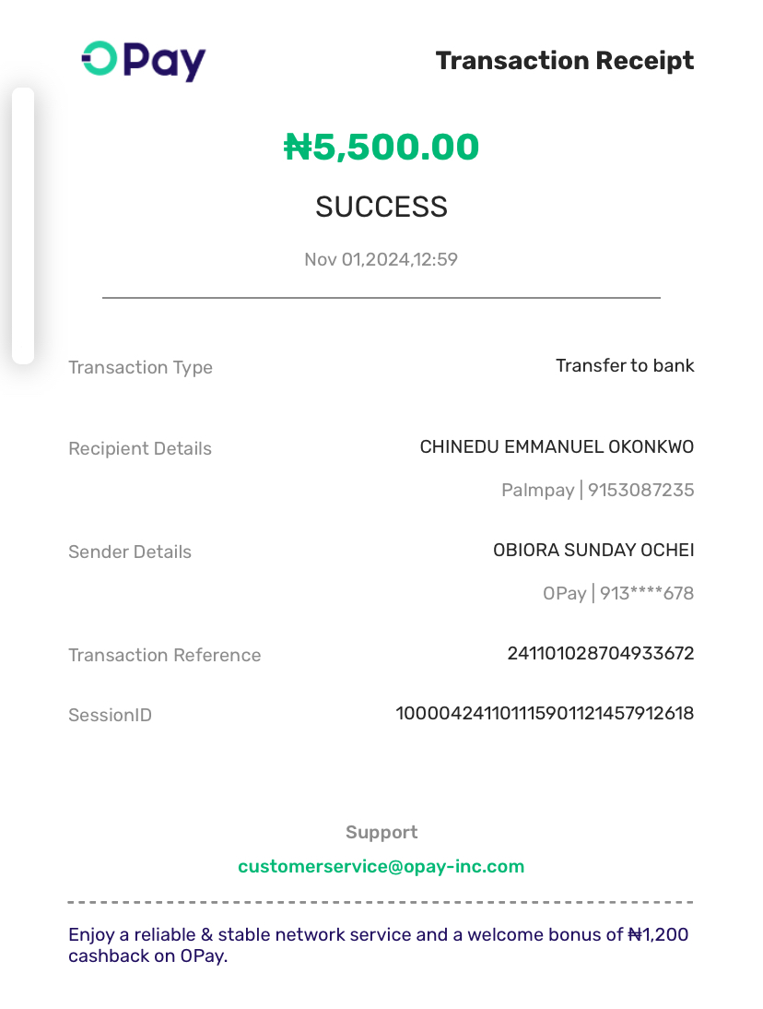Click transaction reference number 241101028704933672
The image size is (763, 1009).
pos(600,653)
